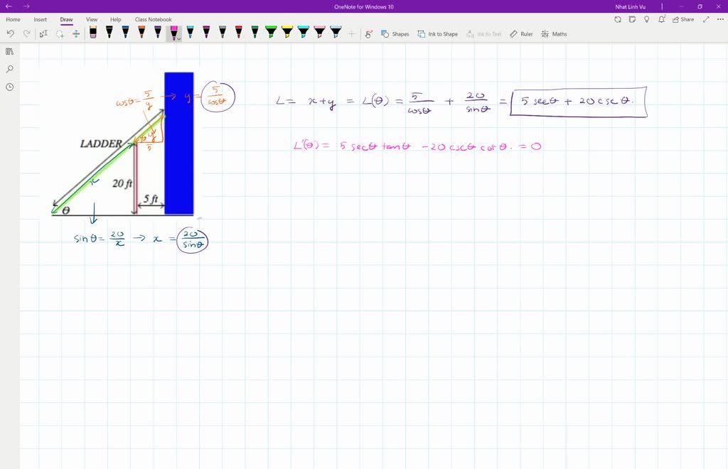This screenshot has height=469, width=728.
Task: Toggle the yellow highlighter pen
Action: click(x=286, y=32)
